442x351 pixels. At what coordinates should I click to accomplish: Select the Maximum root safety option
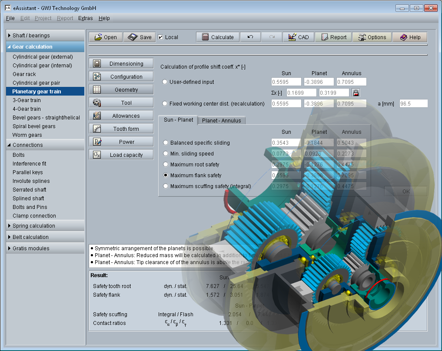coord(165,164)
